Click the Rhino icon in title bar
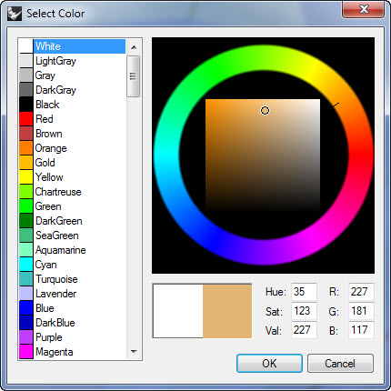 15,14
